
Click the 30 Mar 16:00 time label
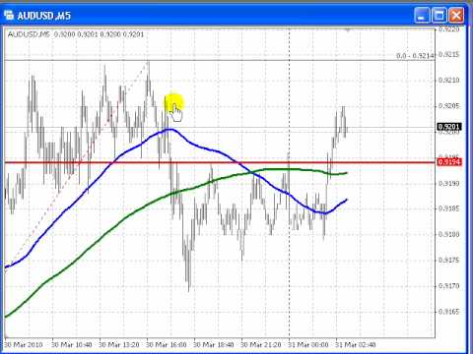(x=167, y=345)
